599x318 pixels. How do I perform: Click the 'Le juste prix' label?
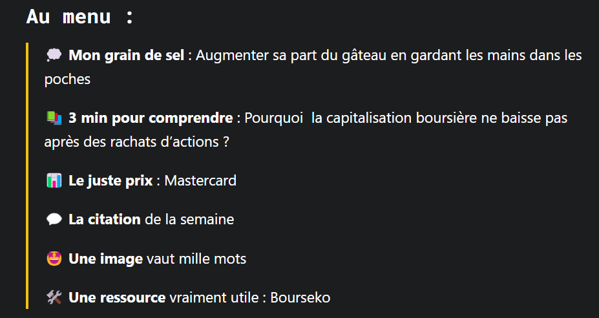[110, 180]
